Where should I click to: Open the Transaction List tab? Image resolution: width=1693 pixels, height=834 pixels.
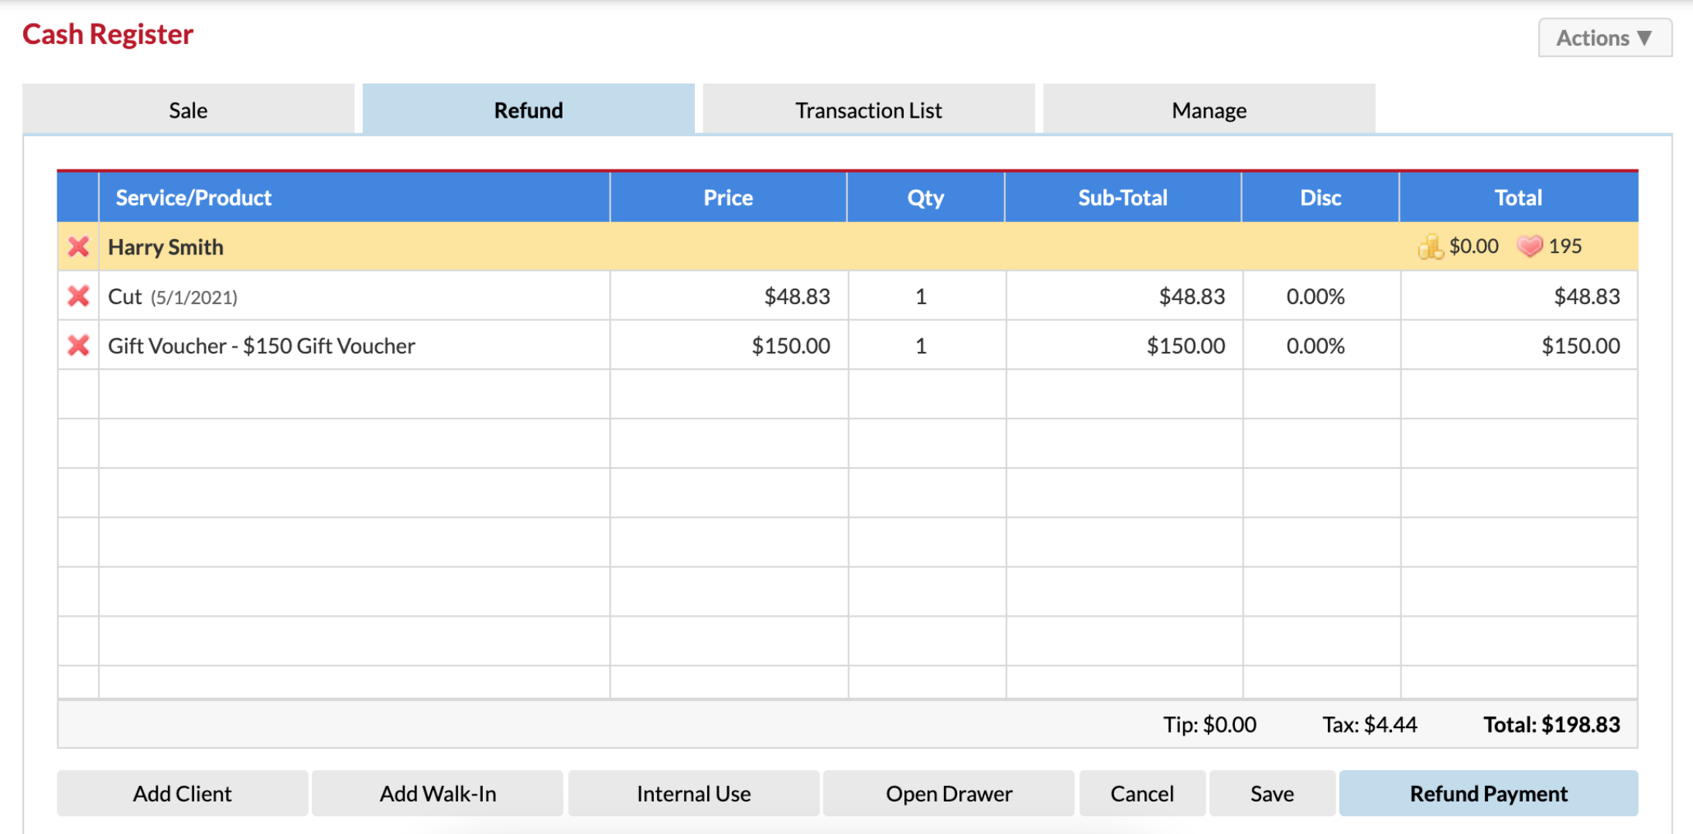pos(867,109)
